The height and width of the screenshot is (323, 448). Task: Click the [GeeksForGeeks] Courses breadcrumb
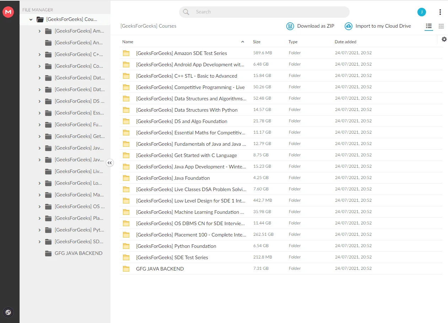coord(149,26)
